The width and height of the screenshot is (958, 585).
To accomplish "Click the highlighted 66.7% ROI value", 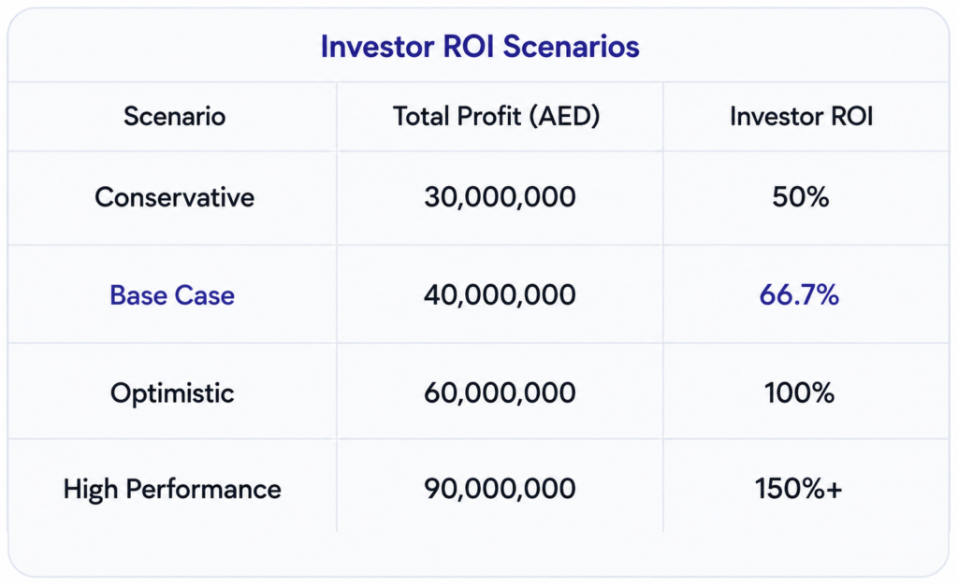I will pos(799,295).
